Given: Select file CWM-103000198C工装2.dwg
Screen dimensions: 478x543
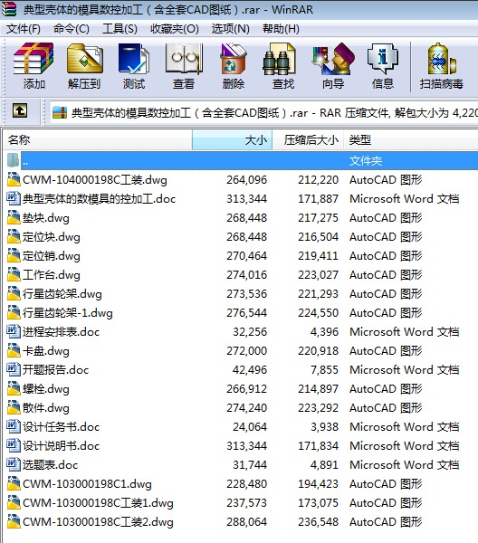Looking at the screenshot, I should [98, 522].
